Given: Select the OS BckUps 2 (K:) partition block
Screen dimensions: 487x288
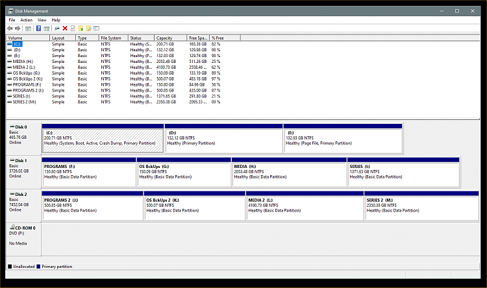Looking at the screenshot, I should (195, 206).
